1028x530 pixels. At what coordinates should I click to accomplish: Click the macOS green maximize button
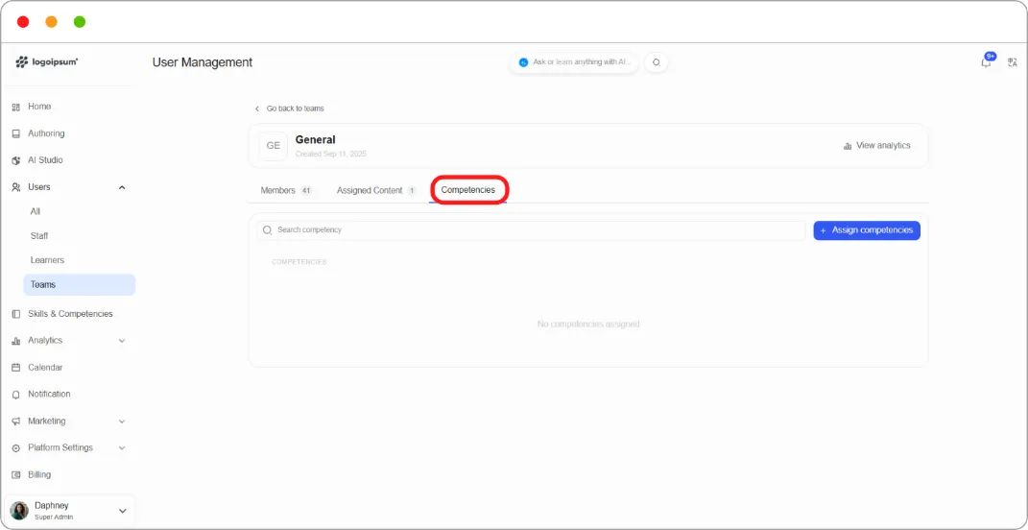pyautogui.click(x=80, y=22)
